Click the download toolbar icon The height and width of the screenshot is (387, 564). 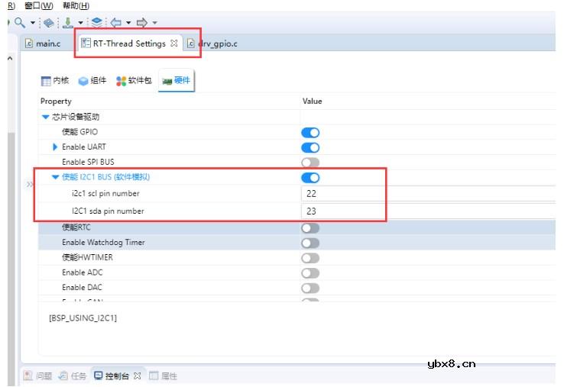(68, 23)
